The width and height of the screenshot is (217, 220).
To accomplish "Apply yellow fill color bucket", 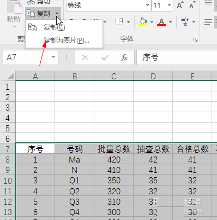I will (143, 22).
